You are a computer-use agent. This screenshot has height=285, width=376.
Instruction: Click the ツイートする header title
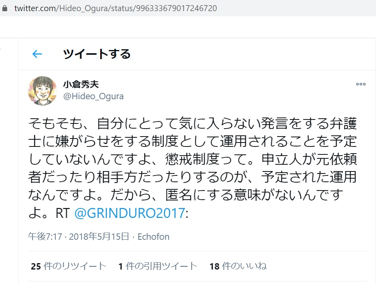coord(97,54)
